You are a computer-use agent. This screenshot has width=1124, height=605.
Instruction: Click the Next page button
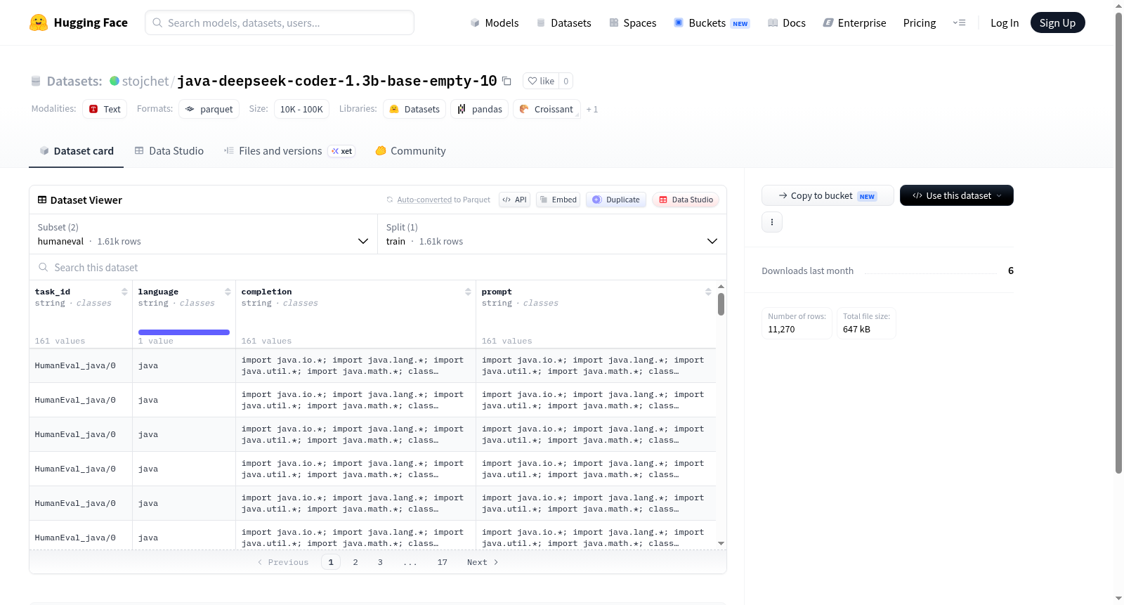[483, 562]
